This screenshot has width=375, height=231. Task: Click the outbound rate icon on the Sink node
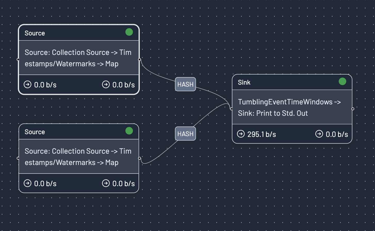click(x=319, y=134)
